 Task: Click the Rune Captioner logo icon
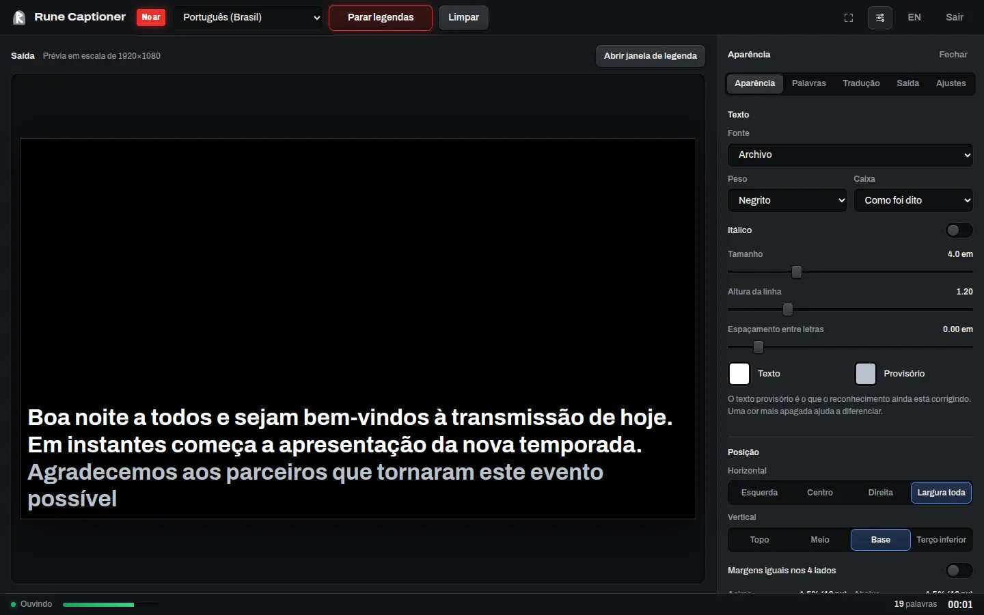point(19,17)
